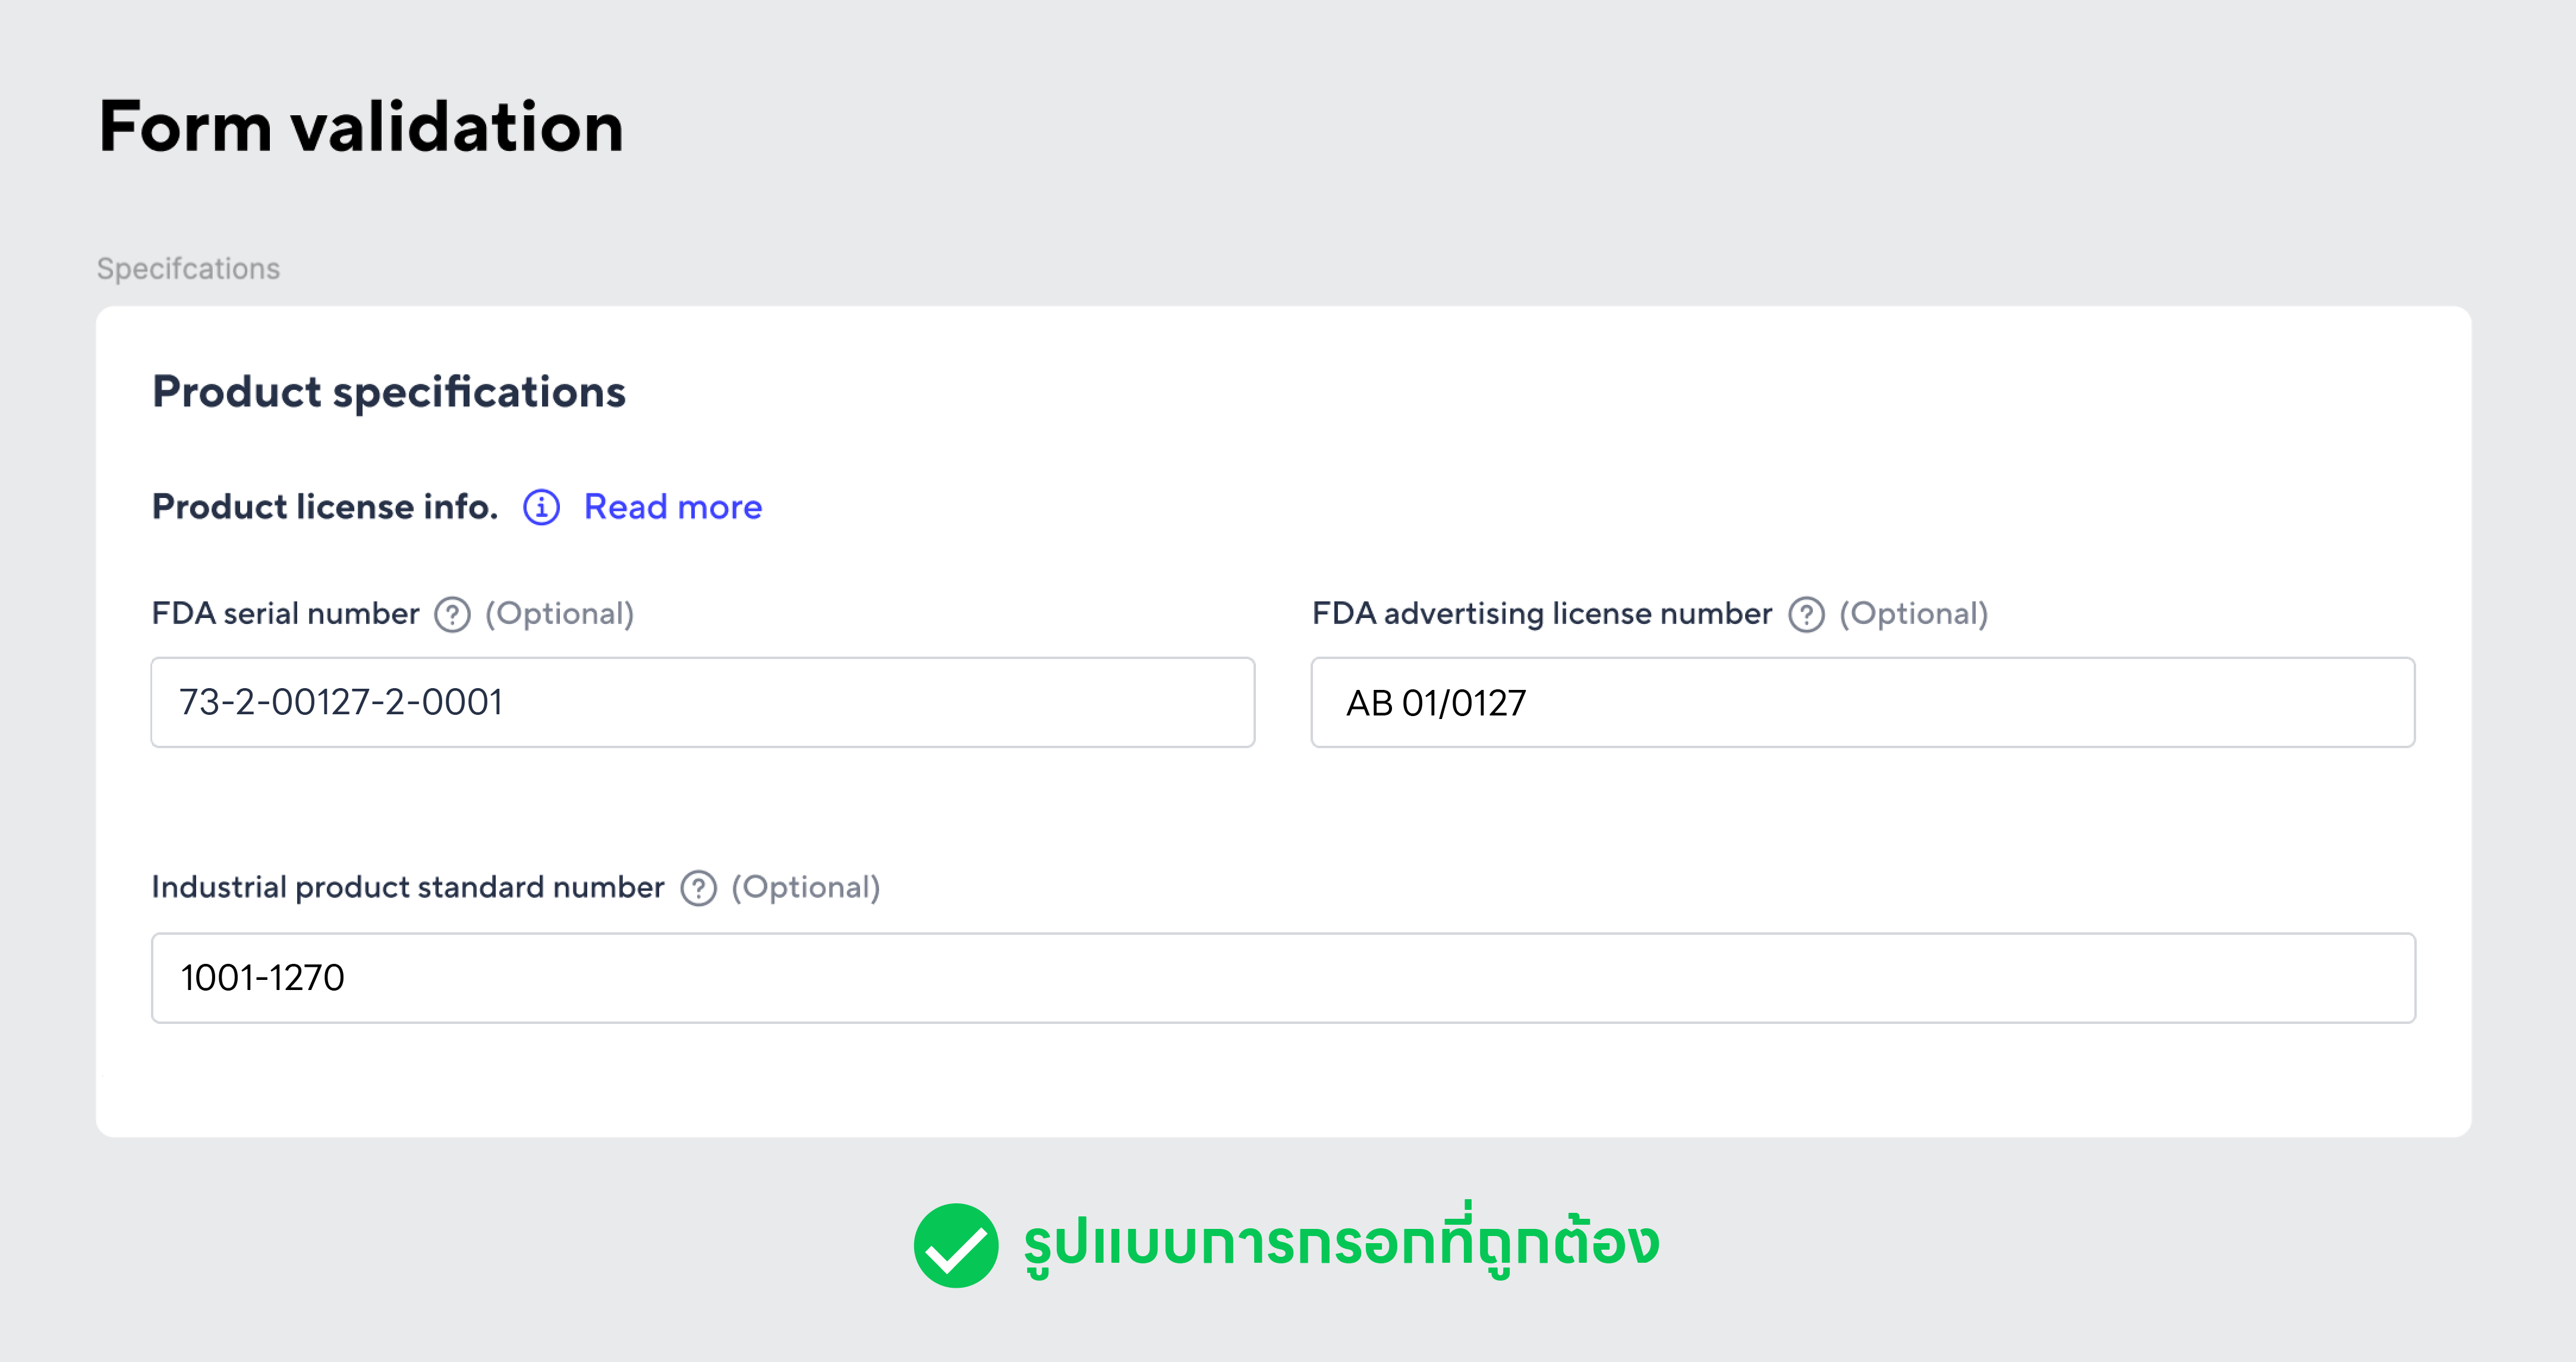
Task: Click help icon for Industrial product standard number
Action: click(698, 888)
